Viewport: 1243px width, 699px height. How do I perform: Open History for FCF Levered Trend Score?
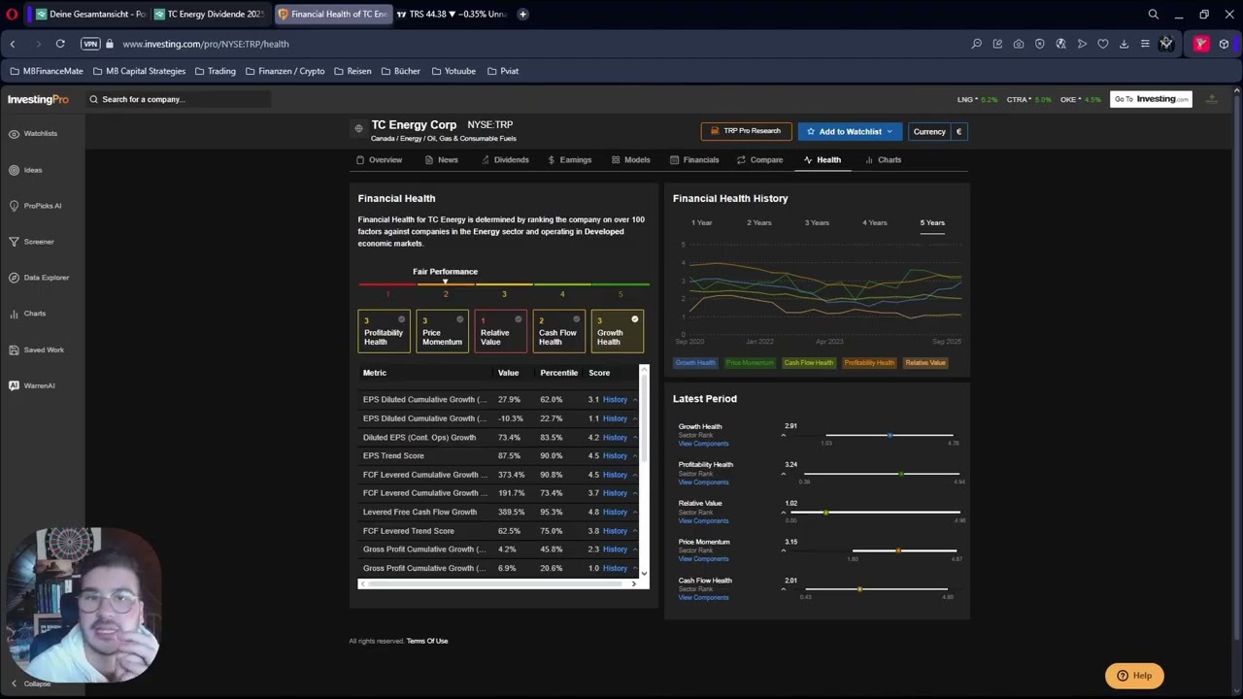click(x=615, y=531)
